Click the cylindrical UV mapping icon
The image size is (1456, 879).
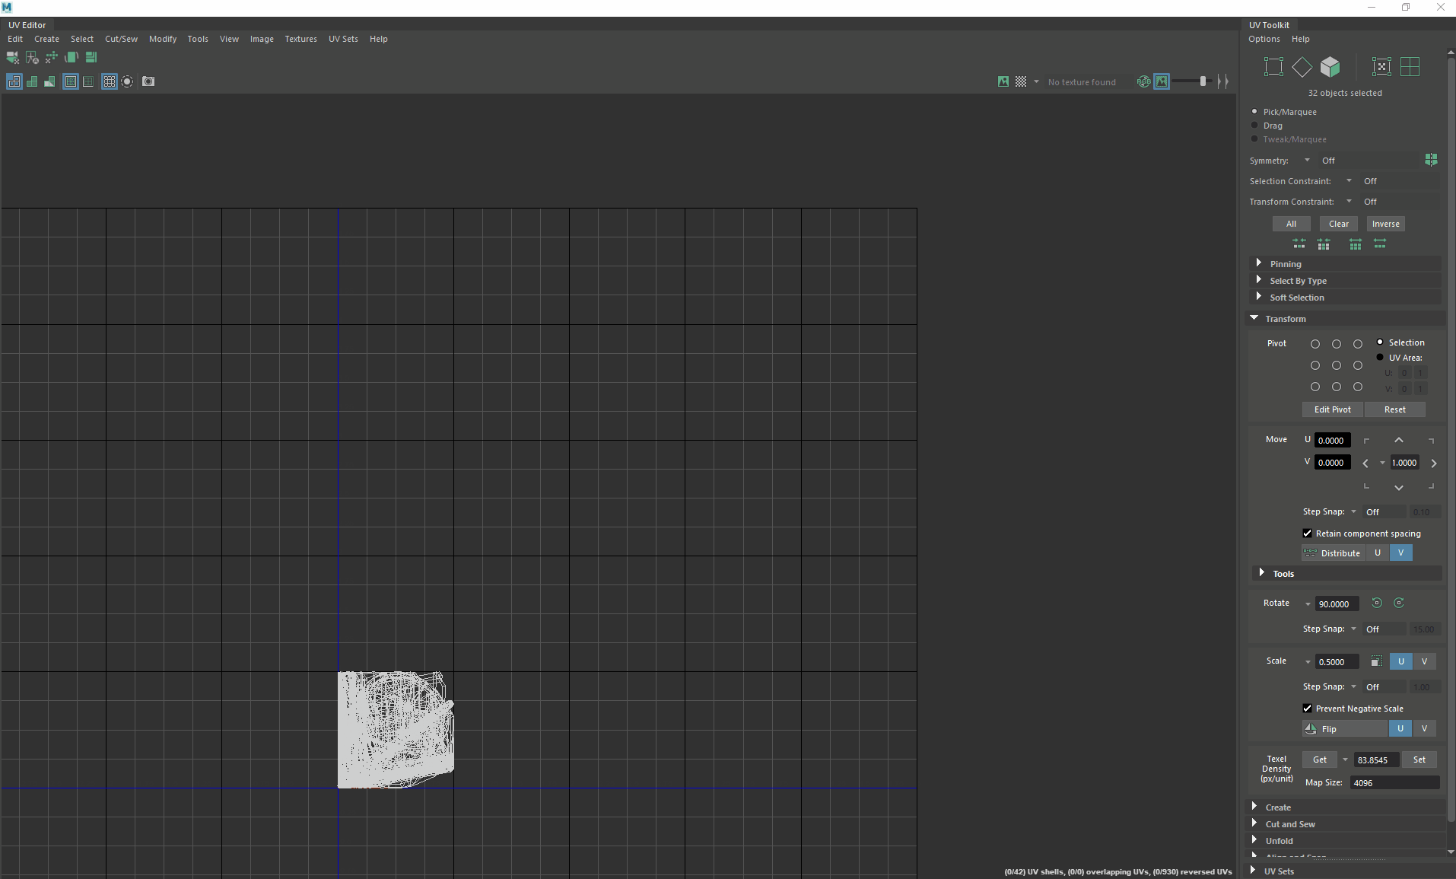click(72, 58)
